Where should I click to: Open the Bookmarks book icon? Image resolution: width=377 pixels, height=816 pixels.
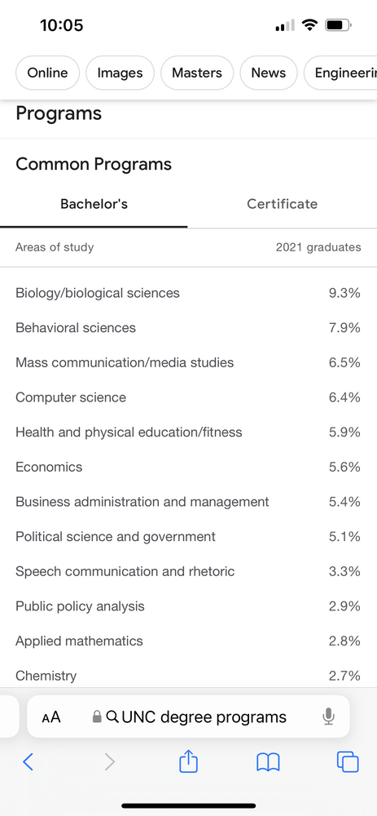click(268, 762)
